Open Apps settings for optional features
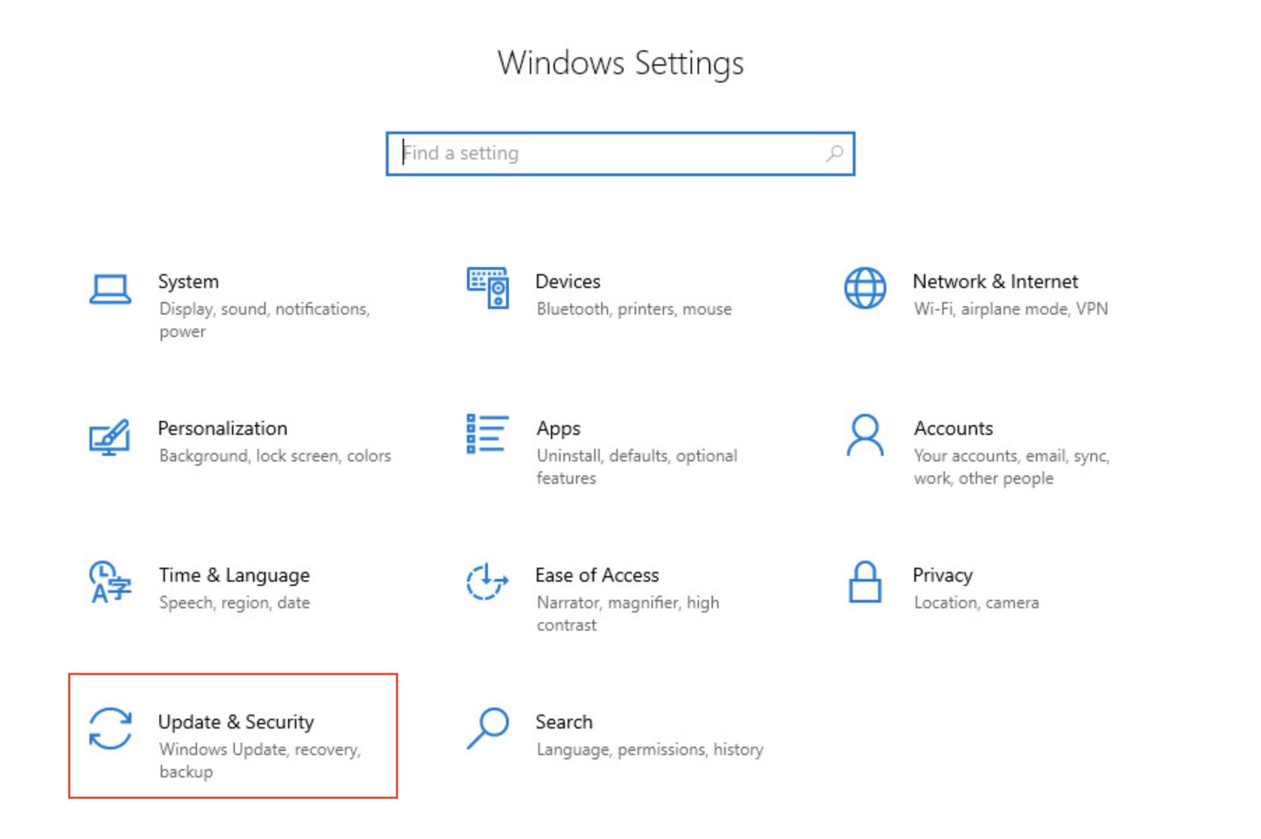Image resolution: width=1261 pixels, height=839 pixels. pyautogui.click(x=559, y=429)
